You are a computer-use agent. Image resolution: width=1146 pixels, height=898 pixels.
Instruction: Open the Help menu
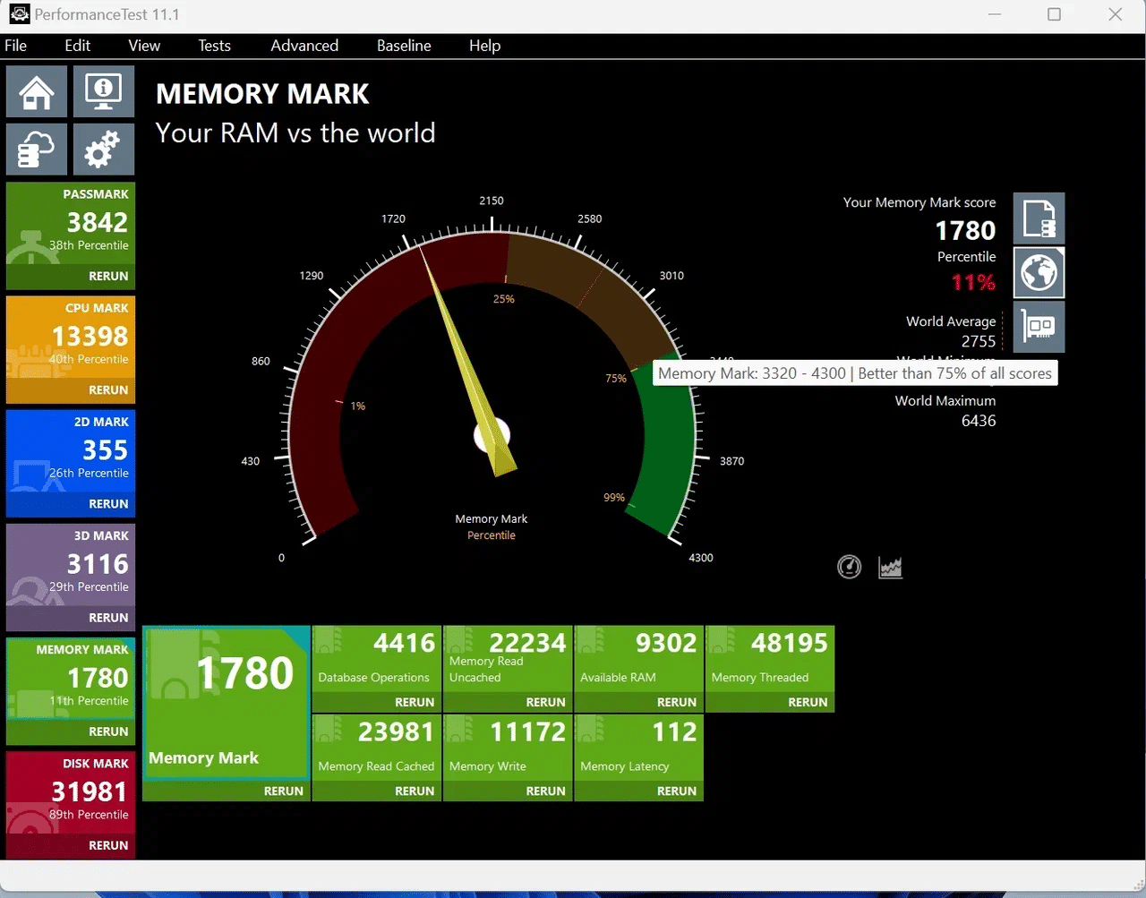coord(484,46)
